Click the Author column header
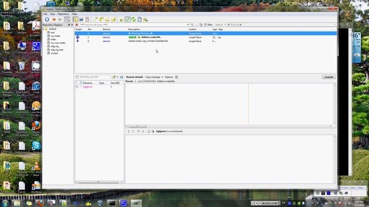Screen dimensions: 369x207 click(193, 29)
